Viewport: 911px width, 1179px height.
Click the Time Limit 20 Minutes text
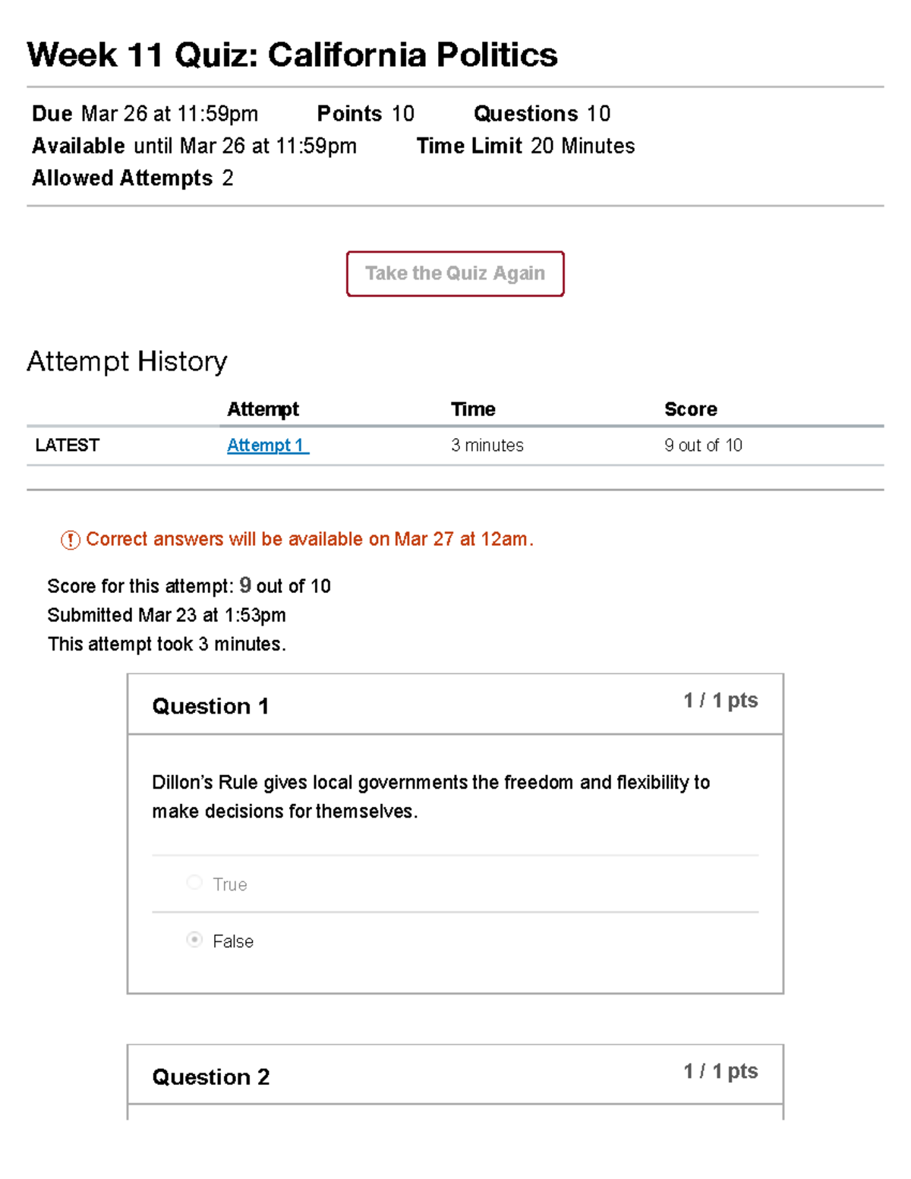pos(525,146)
